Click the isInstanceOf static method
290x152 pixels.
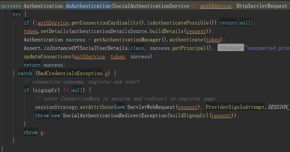point(60,48)
